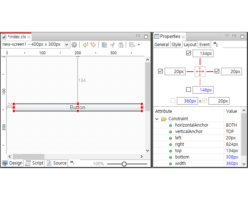Image resolution: width=248 pixels, height=200 pixels.
Task: Switch to the Layout properties tab
Action: coord(190,45)
